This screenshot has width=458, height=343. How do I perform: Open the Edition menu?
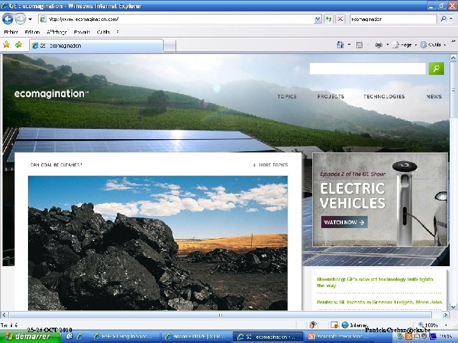[32, 32]
